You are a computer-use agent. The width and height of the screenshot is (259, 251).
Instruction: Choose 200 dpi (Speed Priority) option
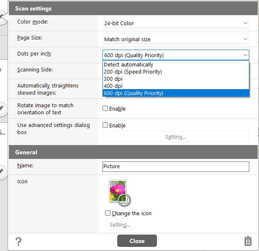(x=132, y=72)
